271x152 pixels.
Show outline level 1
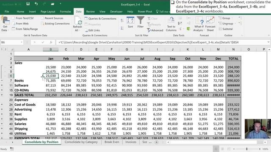[2, 49]
